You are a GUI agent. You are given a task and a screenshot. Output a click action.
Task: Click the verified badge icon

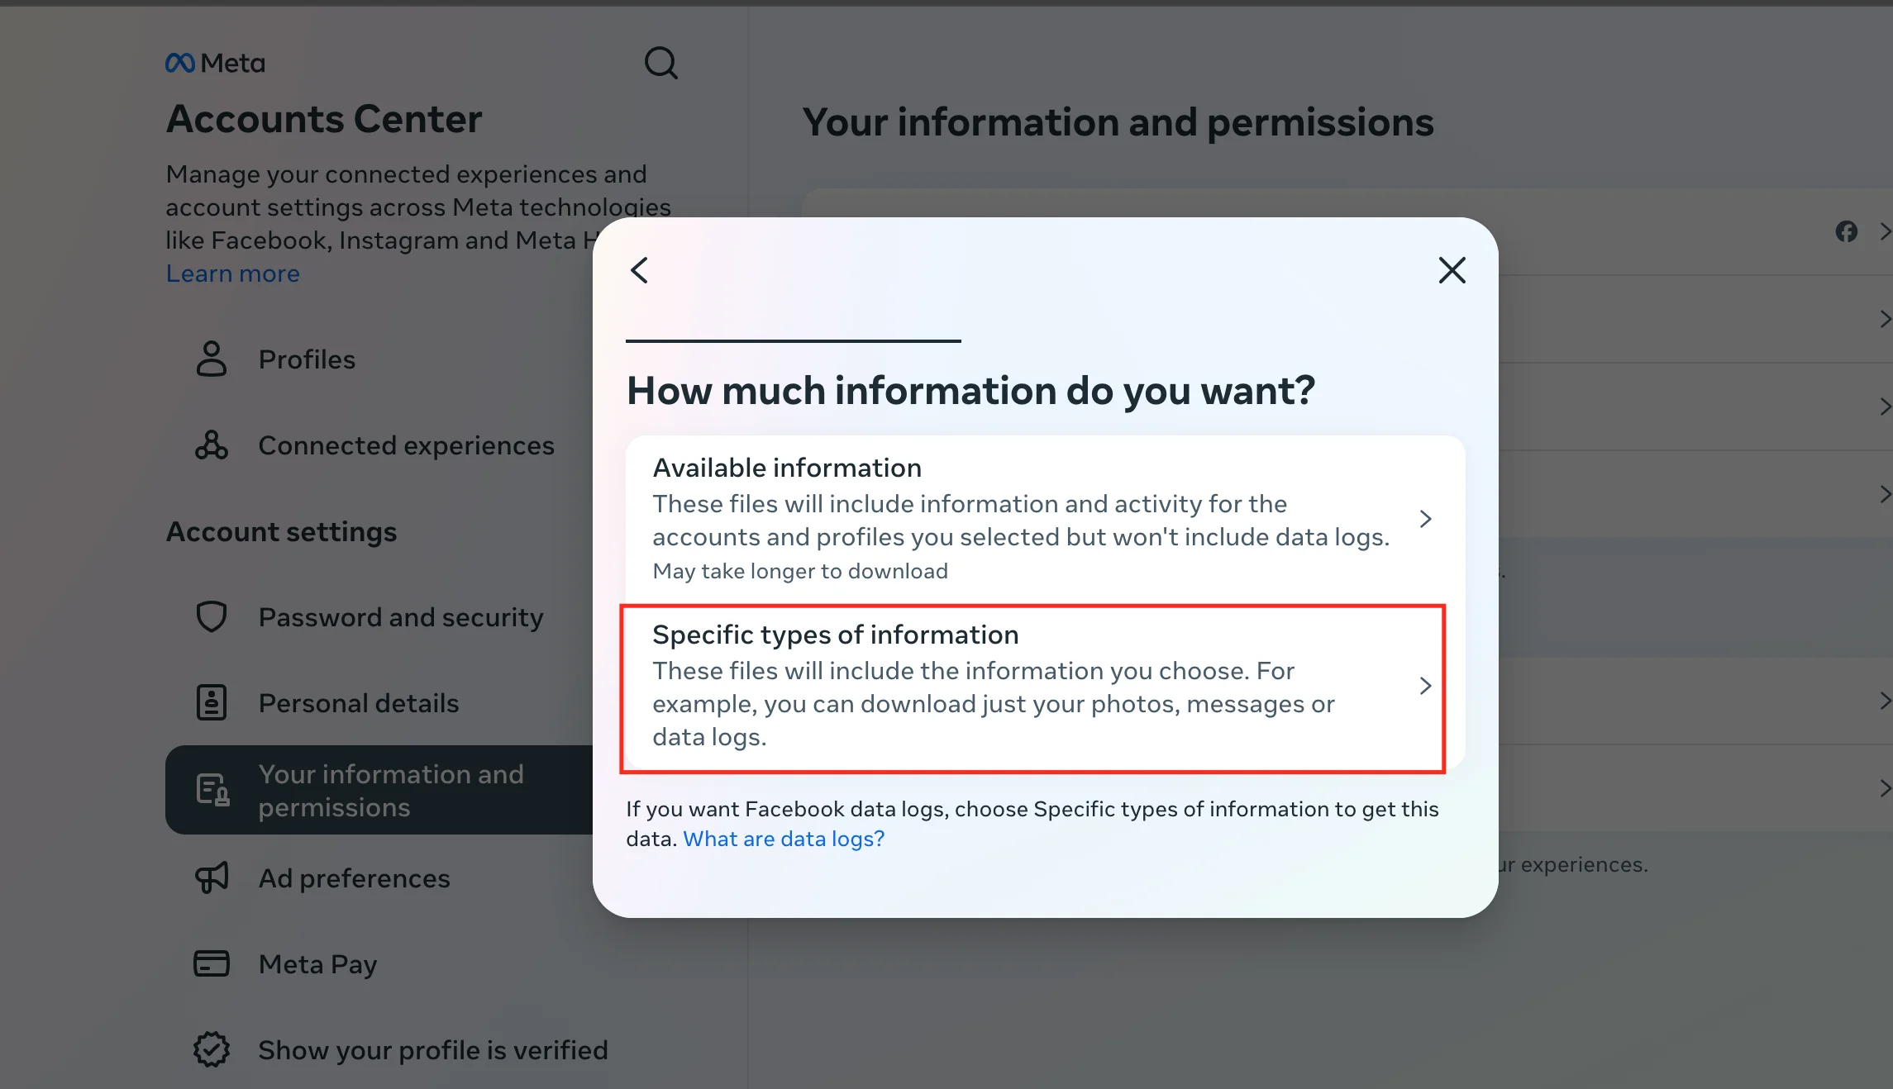(x=212, y=1049)
